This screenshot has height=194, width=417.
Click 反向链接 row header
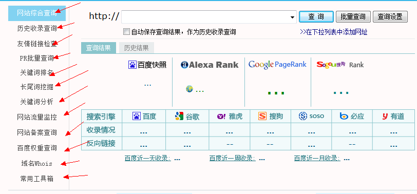point(102,144)
